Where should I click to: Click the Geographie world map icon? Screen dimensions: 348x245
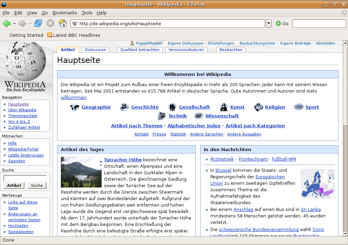pyautogui.click(x=74, y=107)
